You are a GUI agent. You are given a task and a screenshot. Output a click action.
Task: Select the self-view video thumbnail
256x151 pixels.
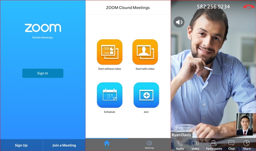(x=245, y=124)
